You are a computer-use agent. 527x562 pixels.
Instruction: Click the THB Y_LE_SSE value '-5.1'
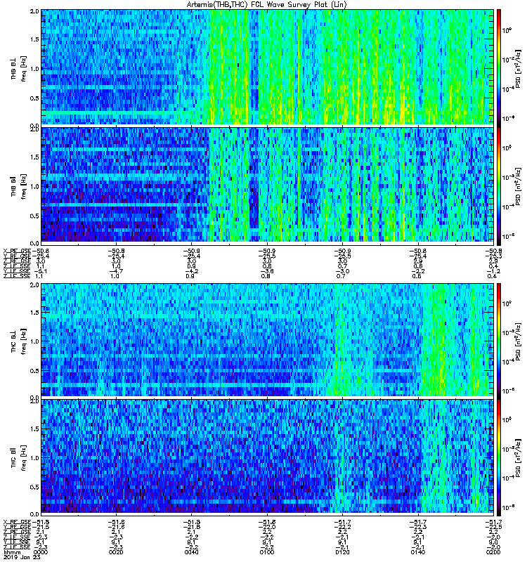(x=40, y=271)
